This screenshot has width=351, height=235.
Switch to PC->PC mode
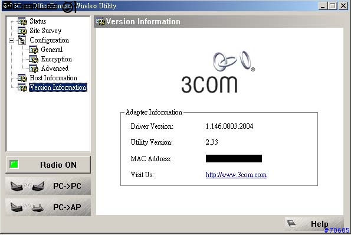pos(48,186)
